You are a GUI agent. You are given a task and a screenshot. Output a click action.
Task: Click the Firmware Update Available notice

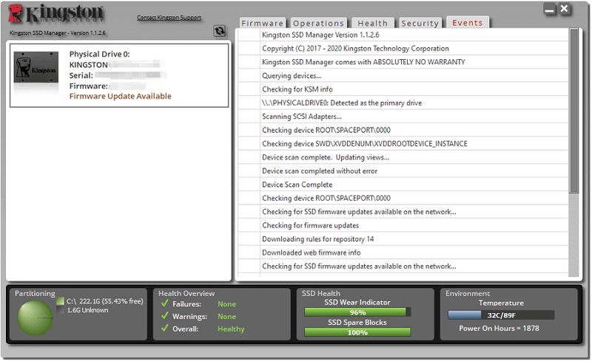(x=120, y=96)
